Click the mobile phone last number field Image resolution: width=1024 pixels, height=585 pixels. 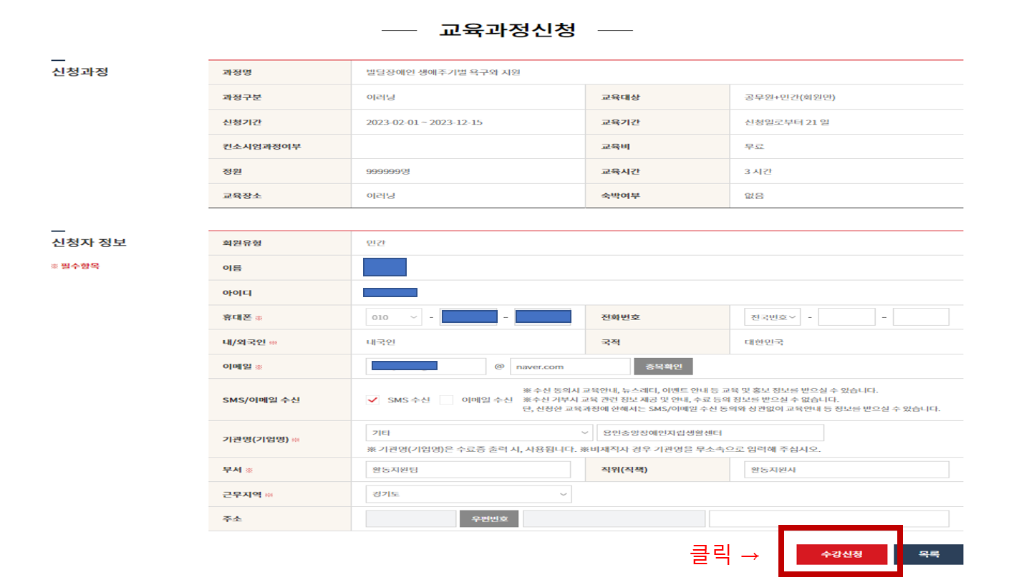pos(543,317)
